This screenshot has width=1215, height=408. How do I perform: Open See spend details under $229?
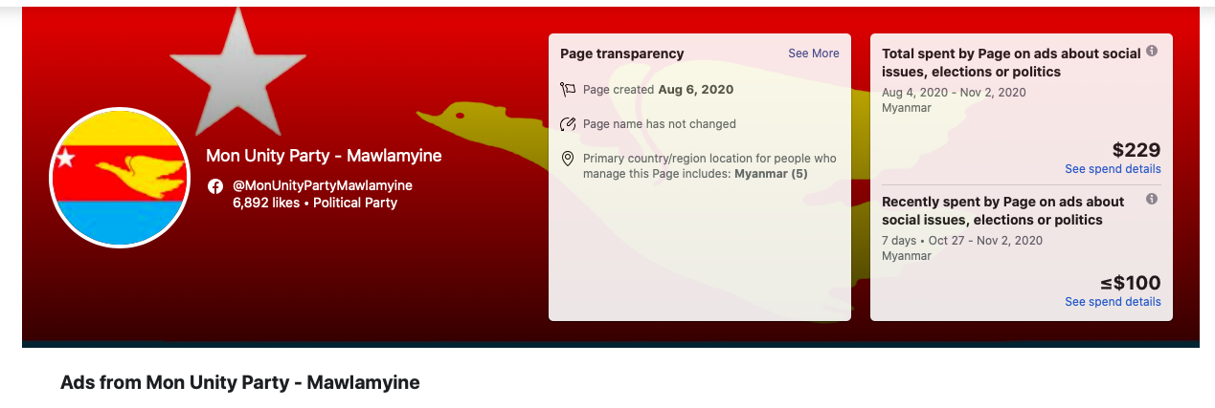click(x=1113, y=169)
